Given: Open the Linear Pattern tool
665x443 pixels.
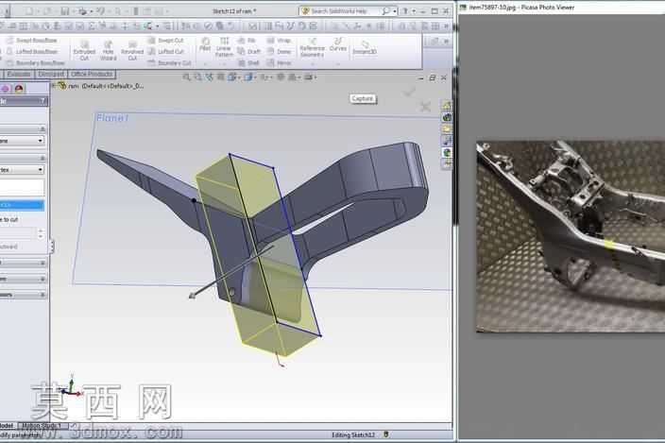Looking at the screenshot, I should click(224, 47).
